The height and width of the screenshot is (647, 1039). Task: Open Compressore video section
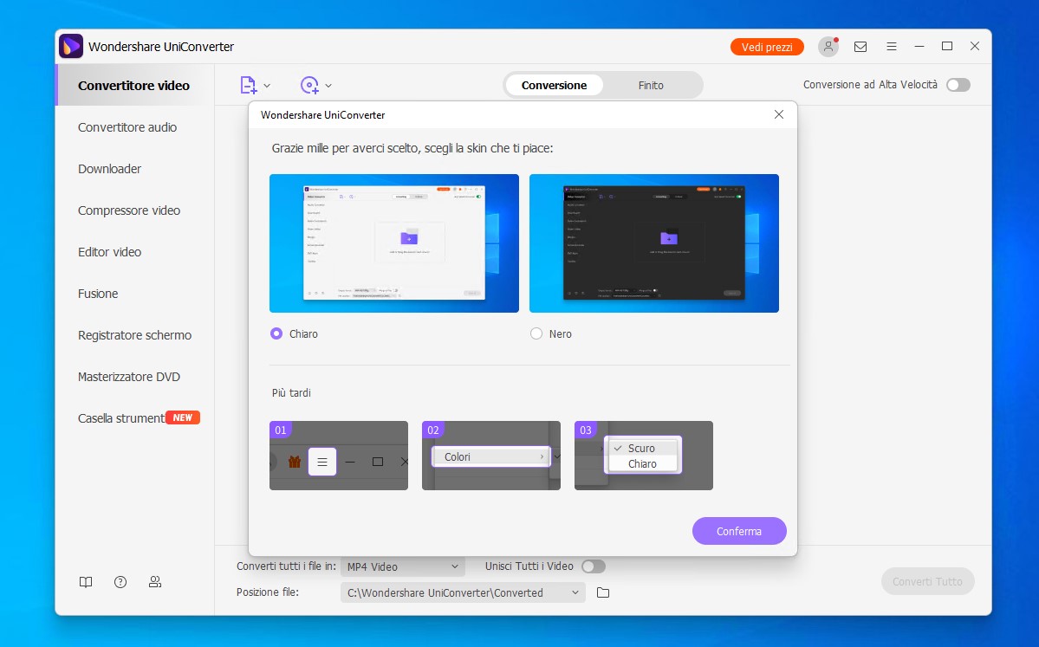129,210
